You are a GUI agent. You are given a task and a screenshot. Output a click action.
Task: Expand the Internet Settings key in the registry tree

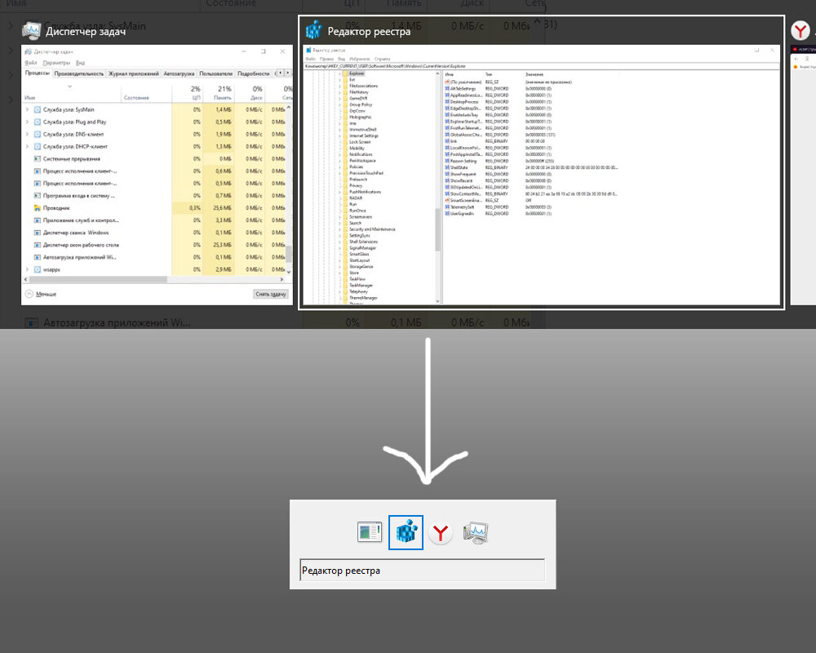(339, 136)
